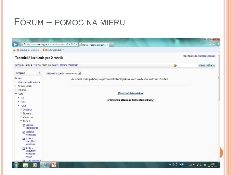Collapse the 'TCK2' course node
The width and height of the screenshot is (234, 175).
click(x=19, y=106)
